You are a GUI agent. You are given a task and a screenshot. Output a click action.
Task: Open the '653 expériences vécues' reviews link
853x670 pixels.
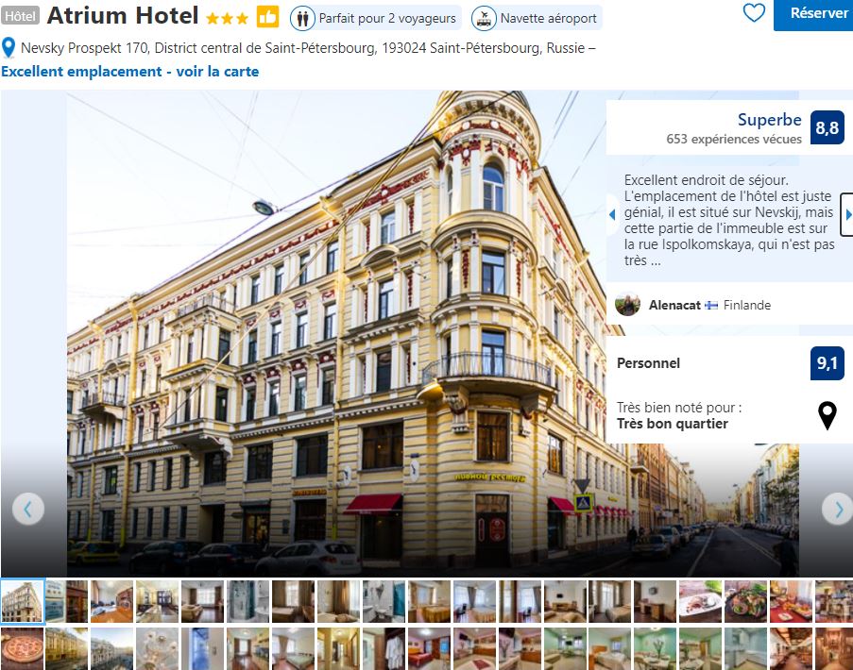(733, 139)
